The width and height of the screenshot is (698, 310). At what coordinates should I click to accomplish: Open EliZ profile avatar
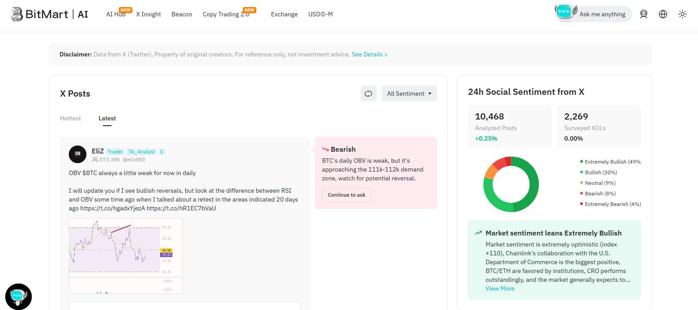pos(78,154)
